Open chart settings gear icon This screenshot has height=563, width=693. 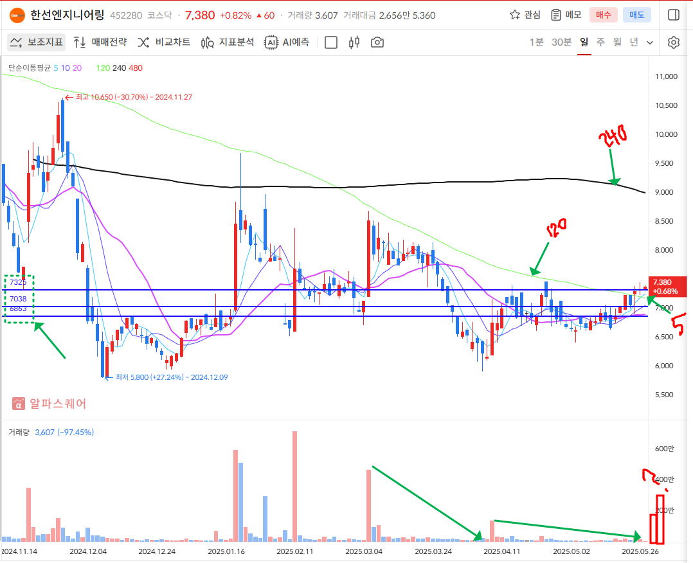tap(673, 42)
